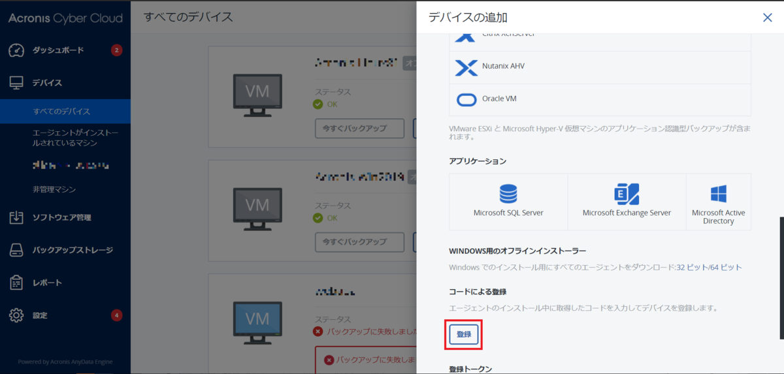The height and width of the screenshot is (374, 784).
Task: Open エージェントがインストールされているマシン list
Action: coord(75,138)
